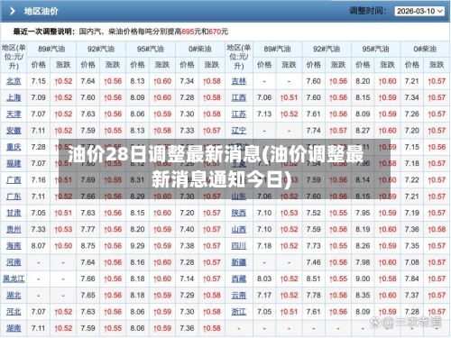Image resolution: width=451 pixels, height=338 pixels.
Task: Open the 云南 region link
Action: (x=239, y=296)
